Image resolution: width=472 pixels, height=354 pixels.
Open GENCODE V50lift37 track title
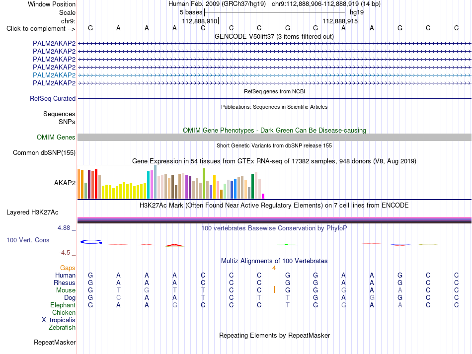coord(274,37)
